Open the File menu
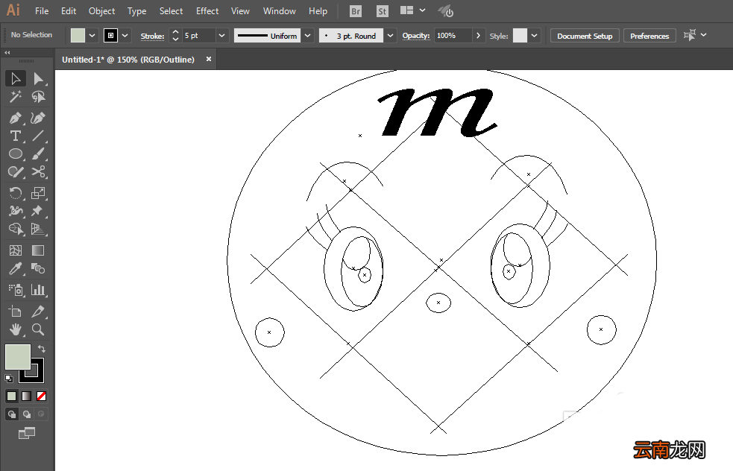This screenshot has height=471, width=733. [42, 10]
